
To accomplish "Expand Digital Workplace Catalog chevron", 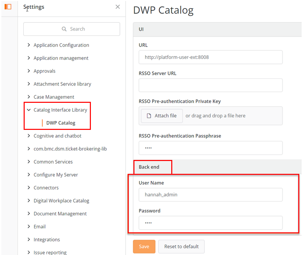I will point(29,201).
